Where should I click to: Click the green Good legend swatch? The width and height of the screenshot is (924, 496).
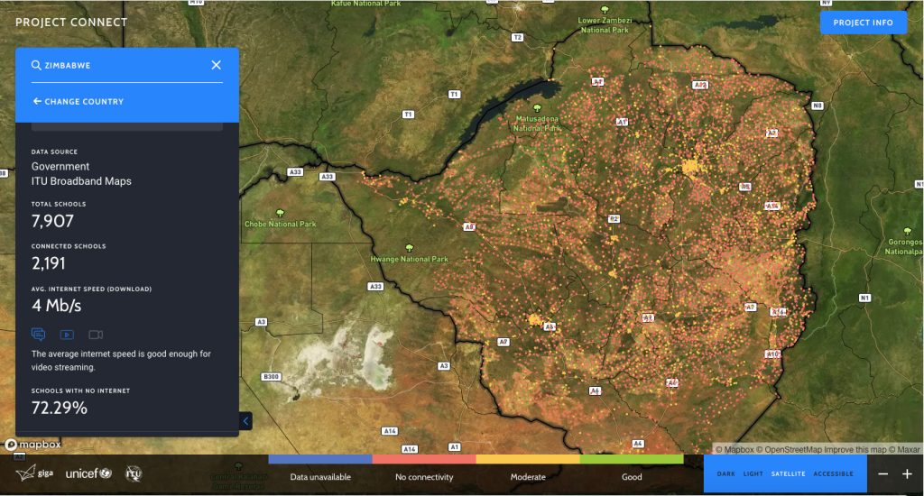coord(632,459)
